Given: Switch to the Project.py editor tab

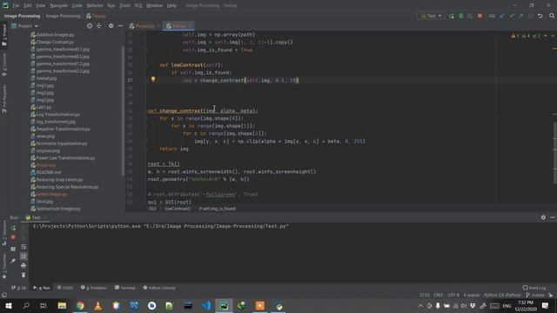Looking at the screenshot, I should (x=144, y=26).
